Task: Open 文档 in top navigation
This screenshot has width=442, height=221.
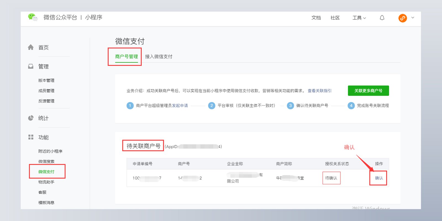Action: point(316,18)
